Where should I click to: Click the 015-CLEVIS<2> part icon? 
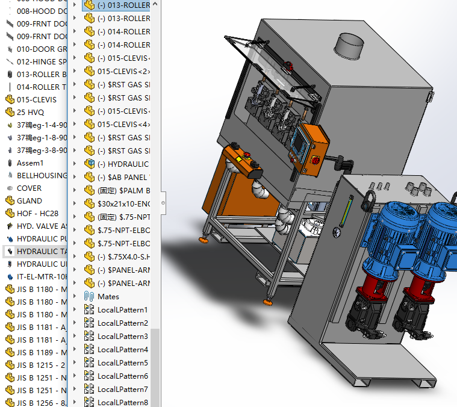coord(90,71)
